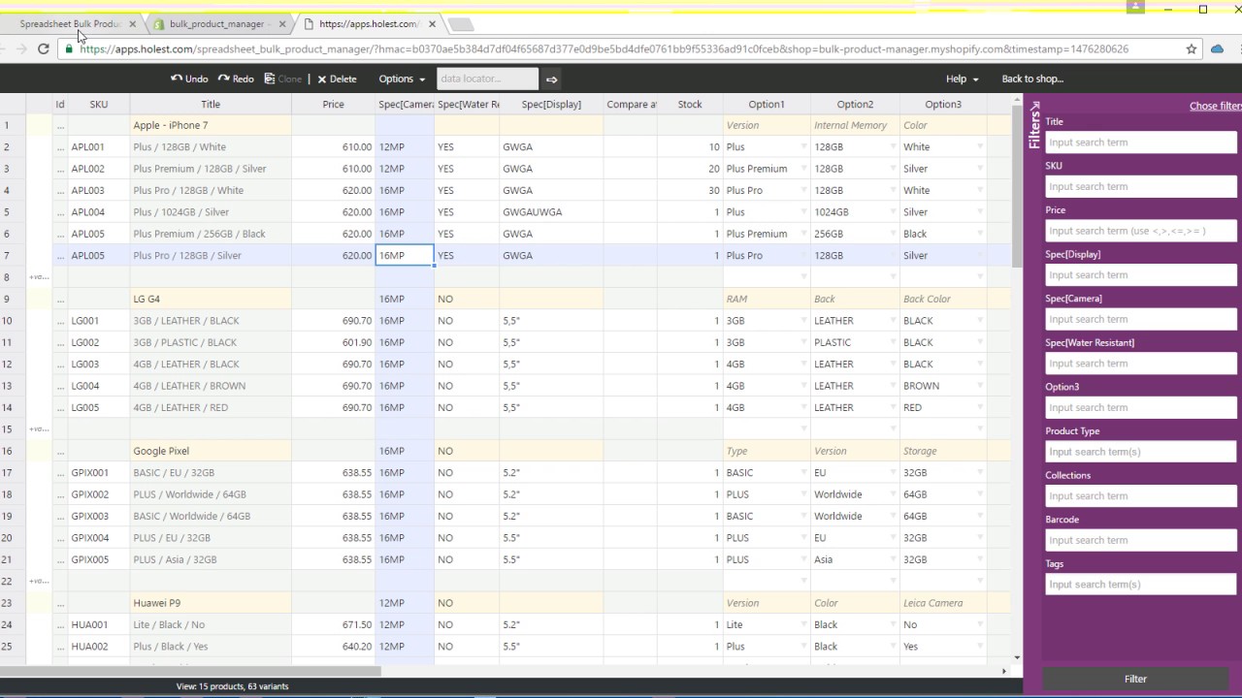Click the bookmark star in the address bar
1242x698 pixels.
click(1191, 48)
